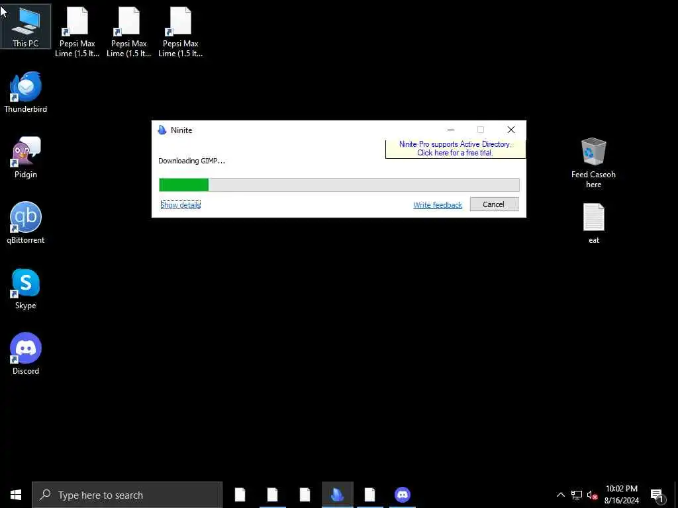Open the Ninite taskbar button
This screenshot has height=508, width=678.
pos(337,495)
